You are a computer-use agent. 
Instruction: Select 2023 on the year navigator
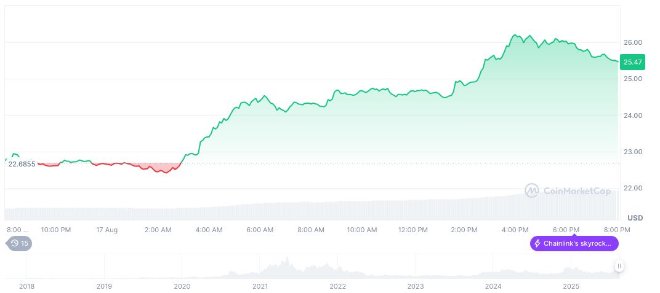click(416, 286)
